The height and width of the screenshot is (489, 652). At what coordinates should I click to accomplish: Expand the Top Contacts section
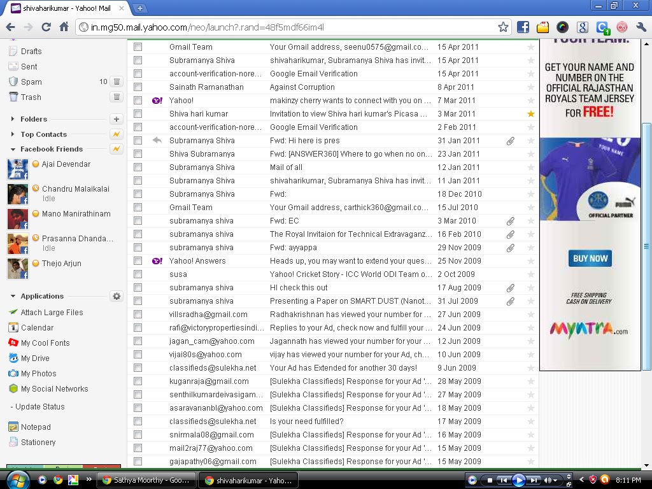coord(13,134)
